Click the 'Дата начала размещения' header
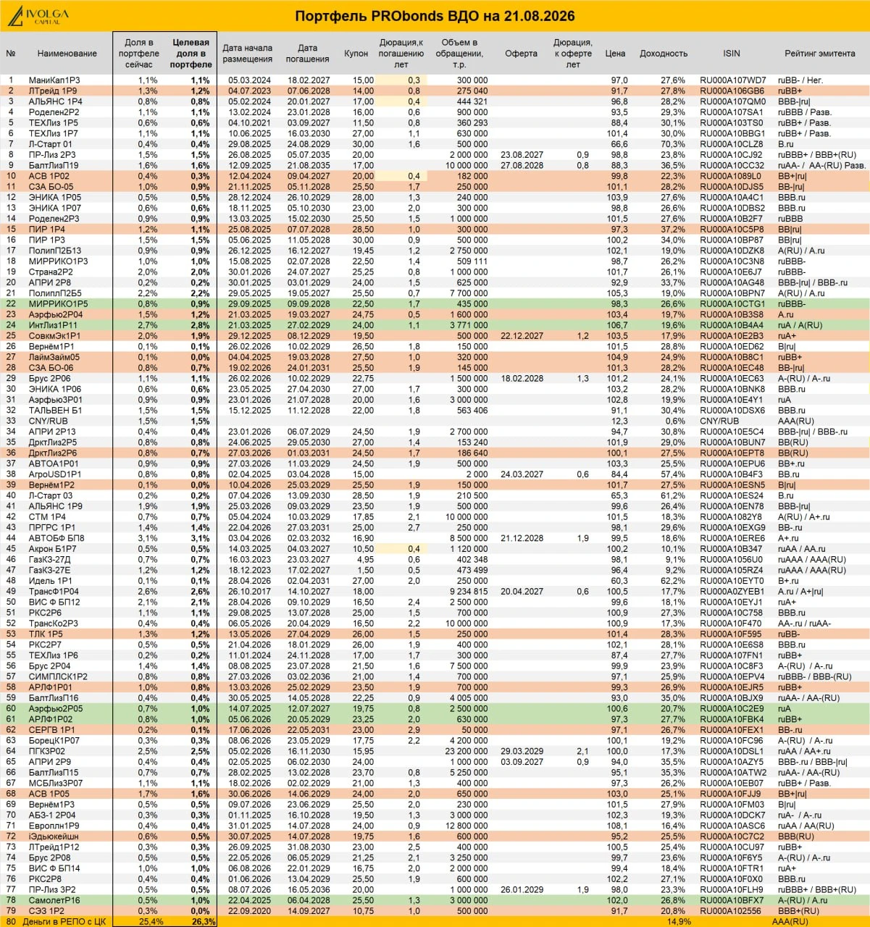 [248, 54]
